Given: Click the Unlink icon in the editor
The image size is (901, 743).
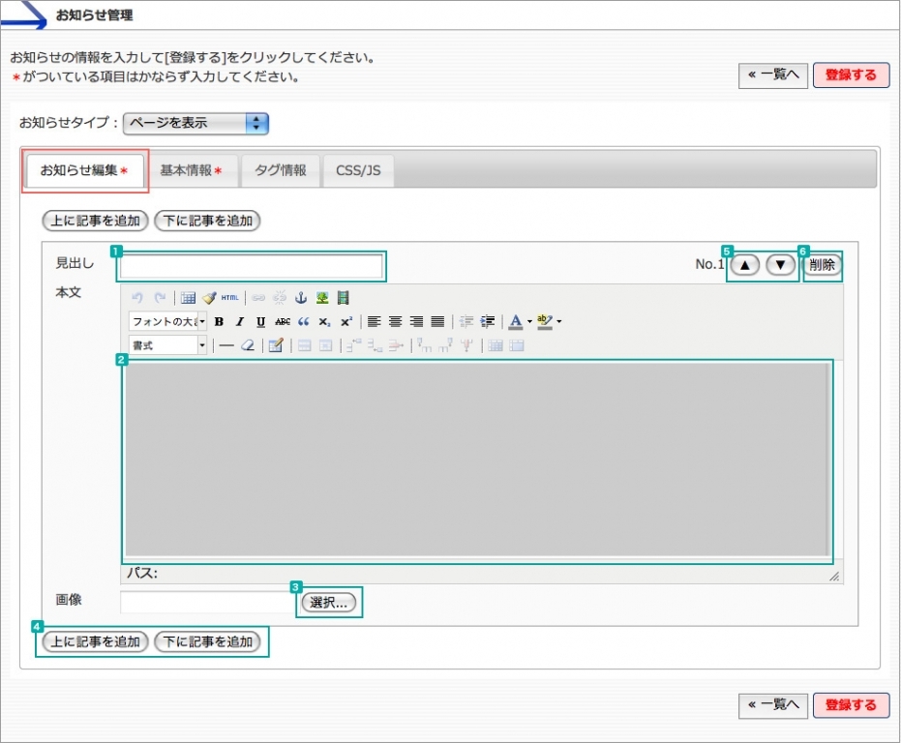Looking at the screenshot, I should [x=279, y=297].
